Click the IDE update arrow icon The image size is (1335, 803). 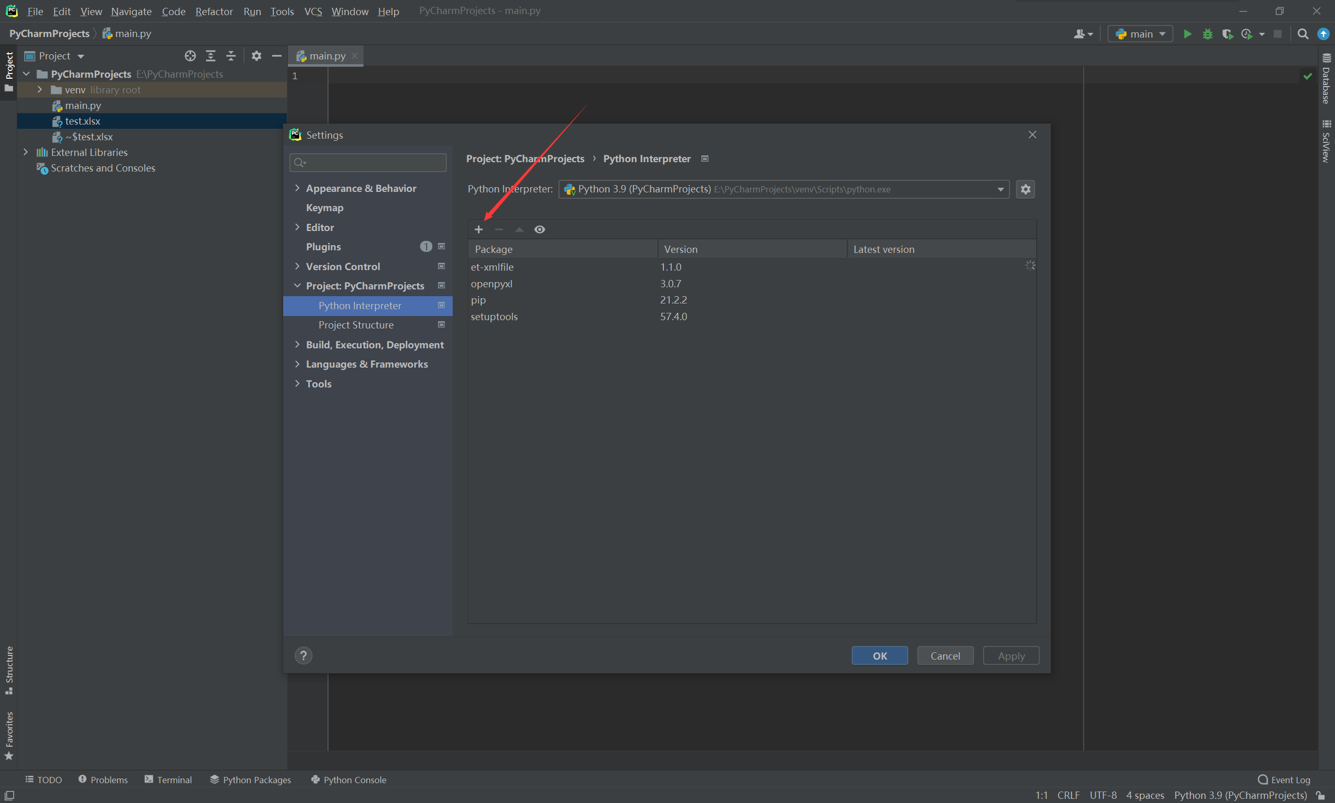coord(1323,34)
